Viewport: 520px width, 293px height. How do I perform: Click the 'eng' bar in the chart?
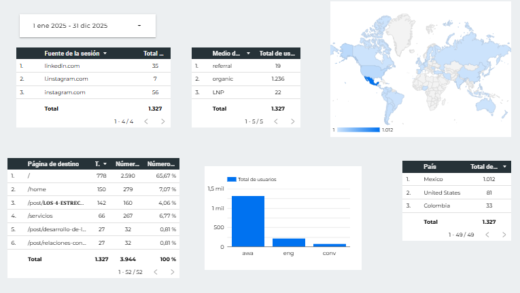289,243
